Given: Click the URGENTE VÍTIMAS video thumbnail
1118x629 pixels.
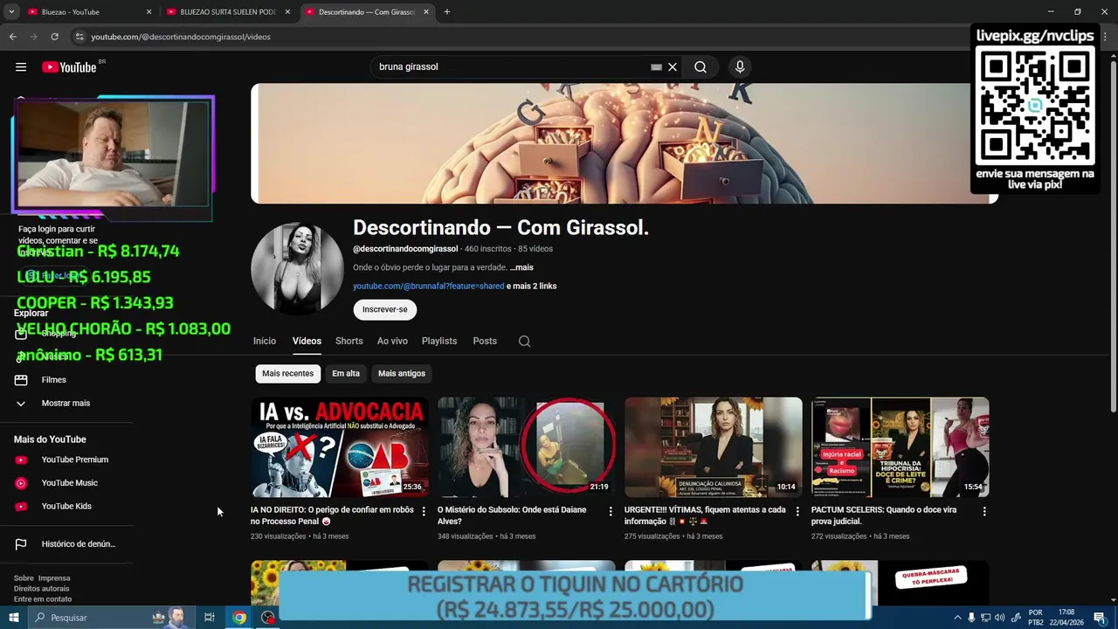Looking at the screenshot, I should [713, 447].
